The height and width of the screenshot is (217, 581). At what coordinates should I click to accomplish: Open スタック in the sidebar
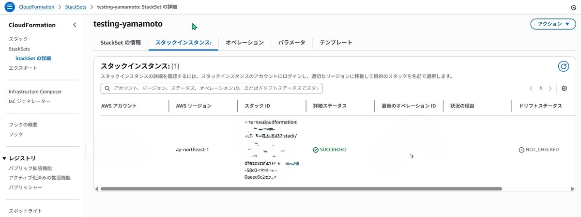point(18,39)
